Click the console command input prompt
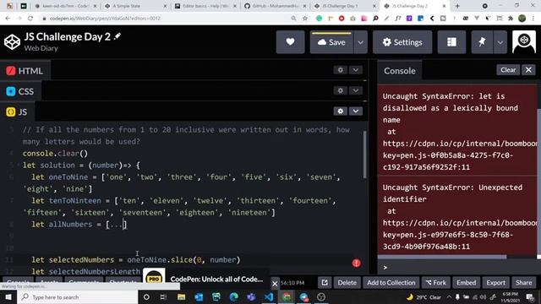The height and width of the screenshot is (304, 541). coord(459,267)
